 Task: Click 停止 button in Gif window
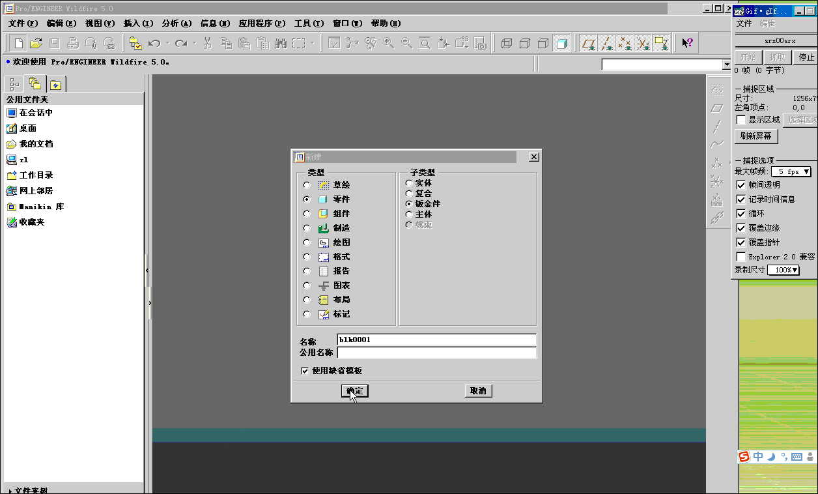pyautogui.click(x=806, y=57)
